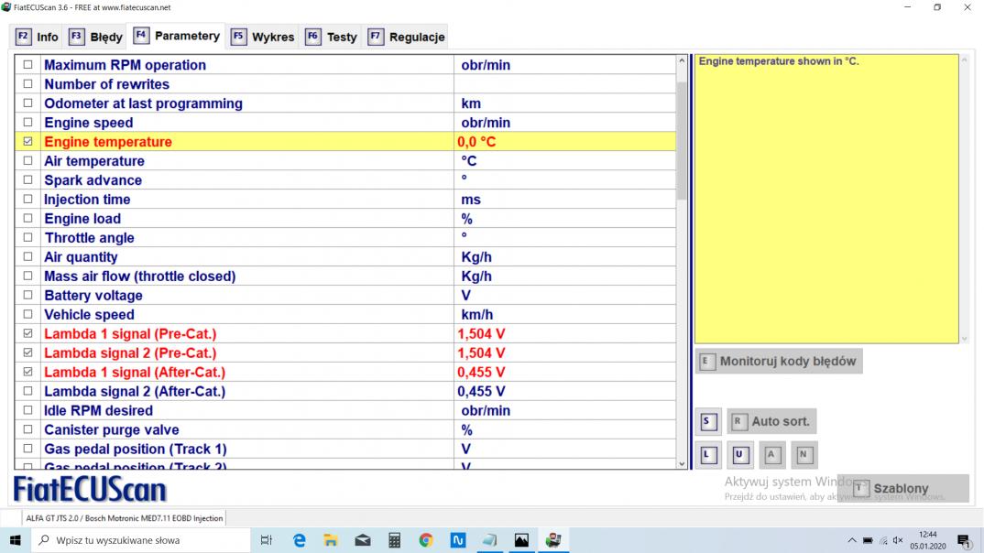Tick the Vehicle speed checkbox
984x553 pixels.
point(27,314)
